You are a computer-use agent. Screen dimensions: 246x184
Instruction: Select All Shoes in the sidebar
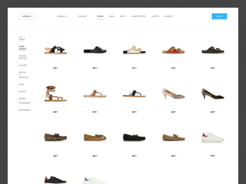(x=22, y=38)
